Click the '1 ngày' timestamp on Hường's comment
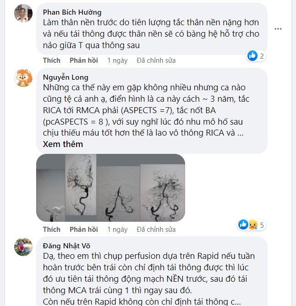Viewport: 296px width, 306px height. point(117,60)
